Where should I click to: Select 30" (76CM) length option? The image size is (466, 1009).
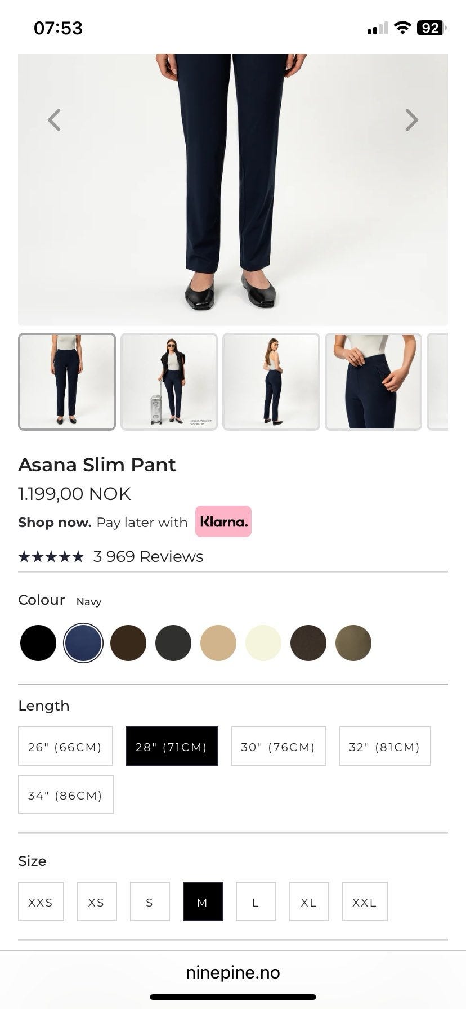click(279, 747)
